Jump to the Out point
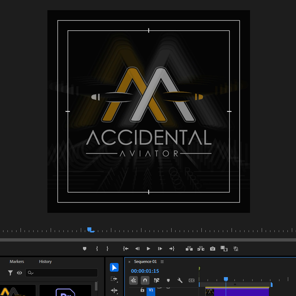This screenshot has width=296, height=296. pyautogui.click(x=172, y=249)
